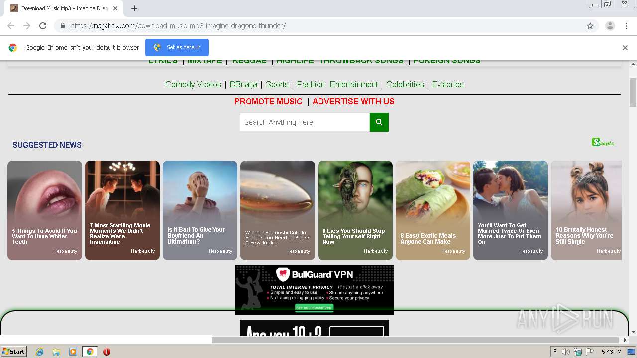Click the red Opera taskbar icon
The height and width of the screenshot is (358, 637).
[106, 352]
